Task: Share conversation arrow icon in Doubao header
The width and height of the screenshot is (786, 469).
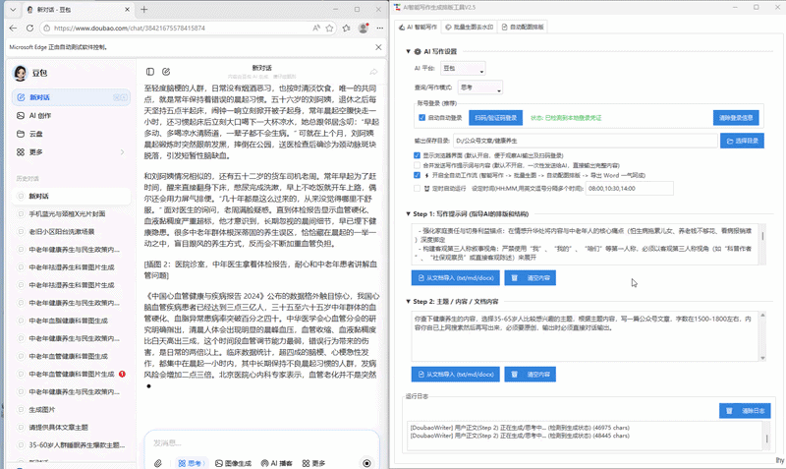Action: 373,72
